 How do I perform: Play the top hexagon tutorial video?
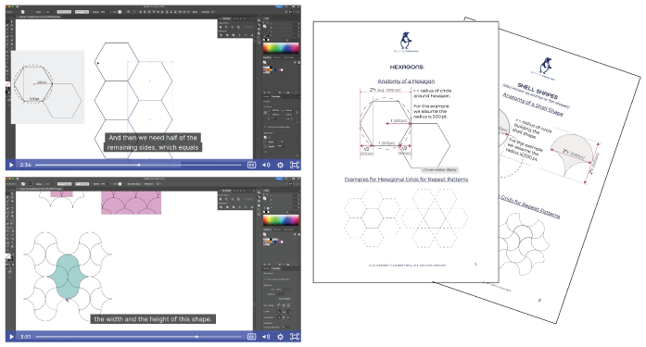11,165
